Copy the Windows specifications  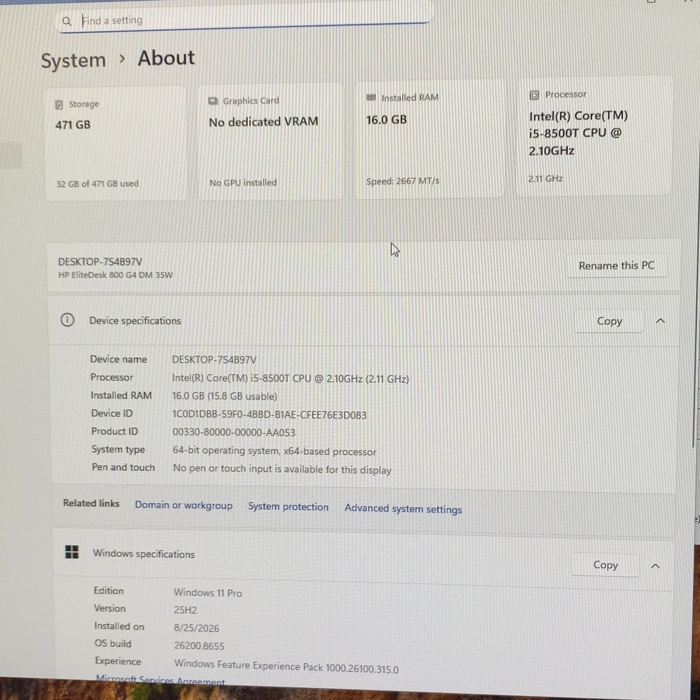(x=605, y=565)
